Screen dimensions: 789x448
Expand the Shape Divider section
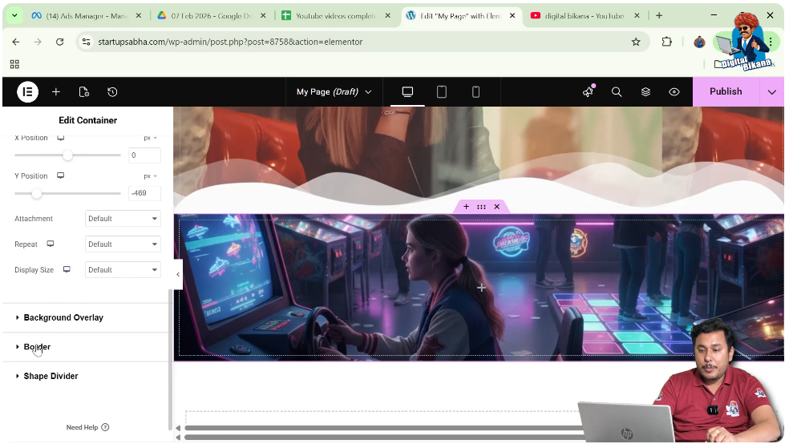tap(86, 376)
